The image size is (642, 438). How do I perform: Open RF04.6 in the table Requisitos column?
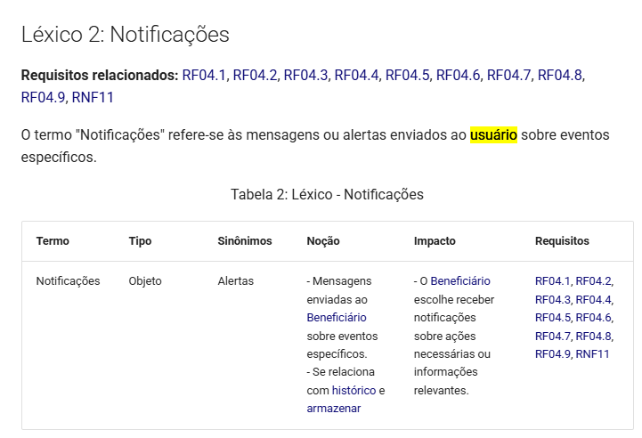593,318
